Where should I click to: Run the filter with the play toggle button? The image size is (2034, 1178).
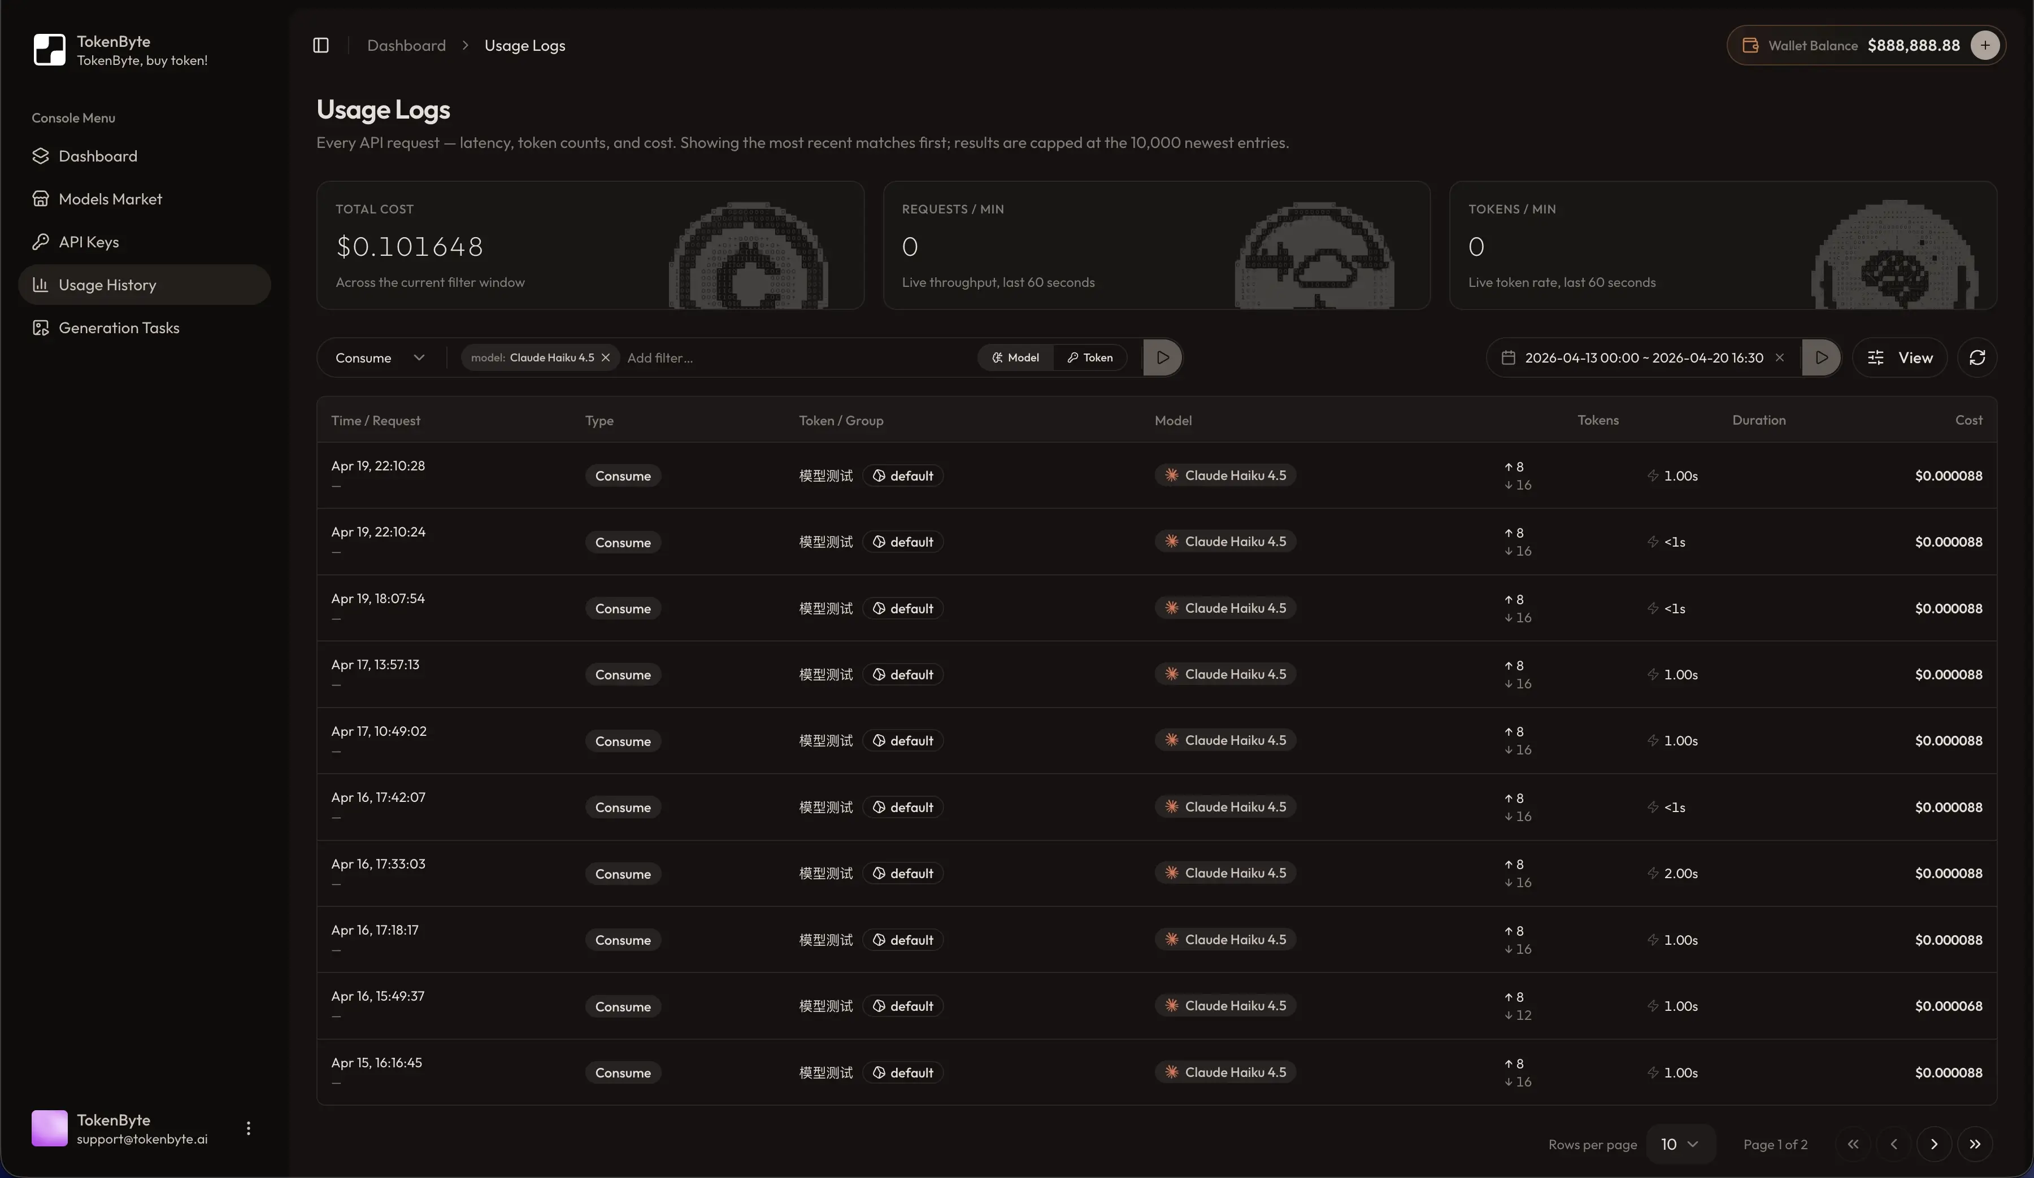click(x=1162, y=357)
